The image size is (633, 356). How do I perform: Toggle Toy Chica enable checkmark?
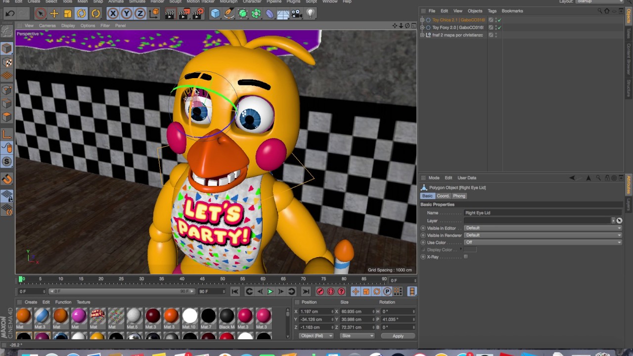(499, 20)
